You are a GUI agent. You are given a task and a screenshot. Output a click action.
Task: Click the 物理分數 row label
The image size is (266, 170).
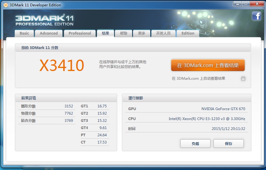[28, 113]
